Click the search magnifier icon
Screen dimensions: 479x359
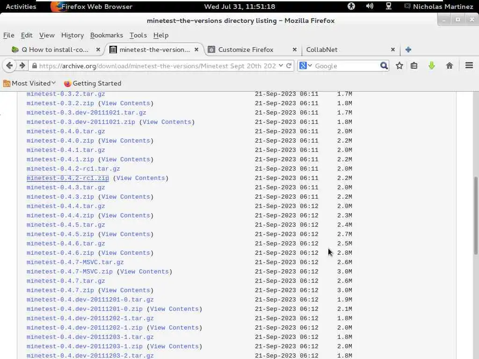point(384,65)
